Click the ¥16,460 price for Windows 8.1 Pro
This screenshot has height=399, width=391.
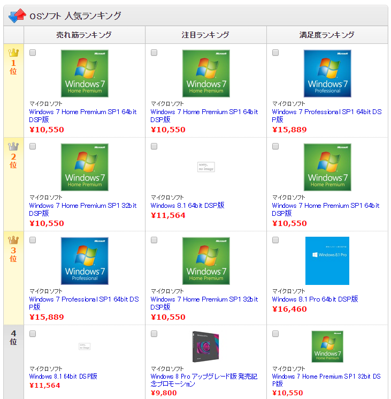289,309
